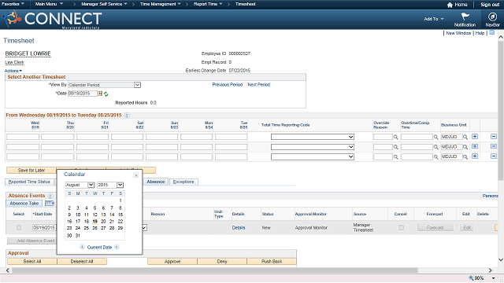Click the horizontal scrollbar at page bottom
504x283 pixels.
coord(215,270)
